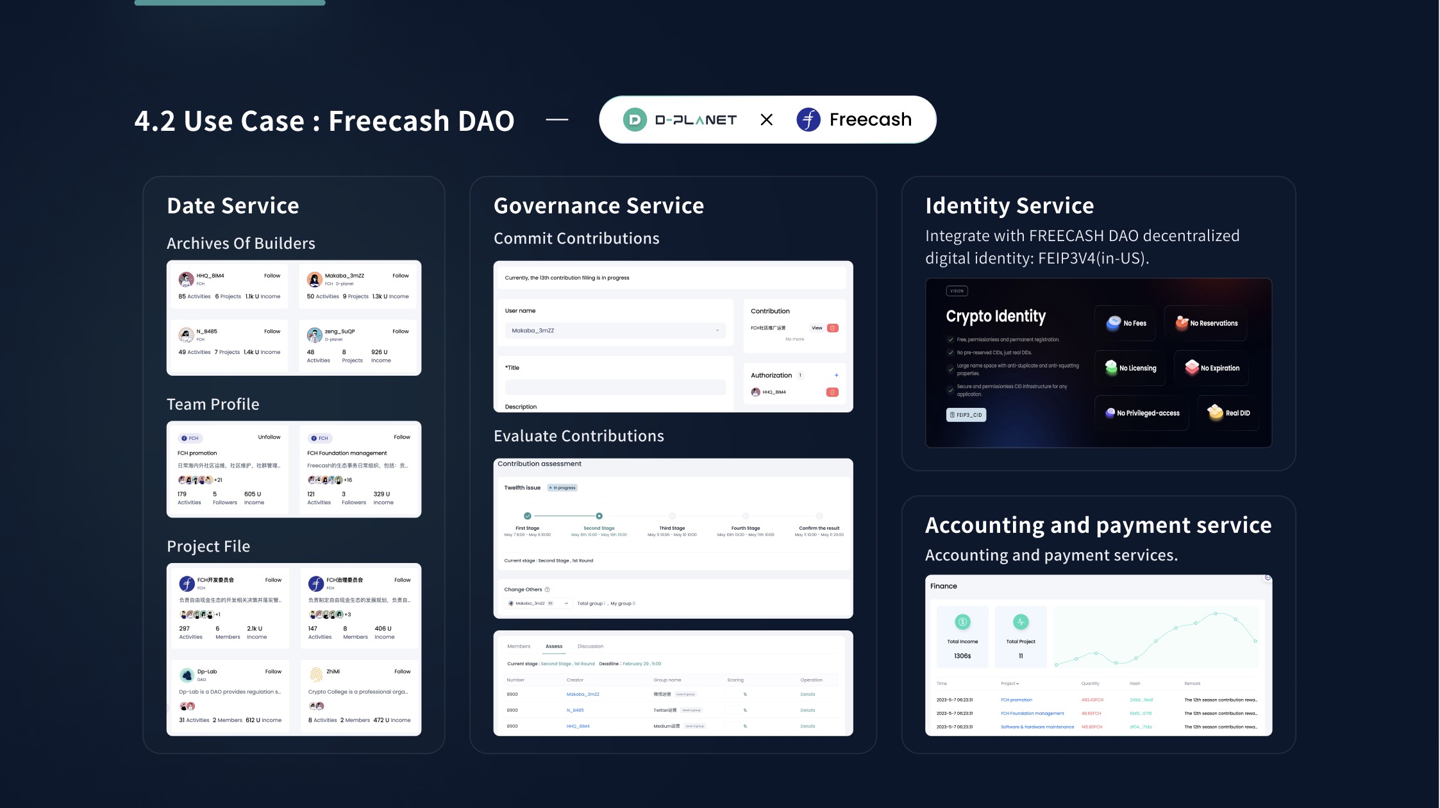Open Details for creator N_B485
1440x808 pixels.
click(808, 710)
